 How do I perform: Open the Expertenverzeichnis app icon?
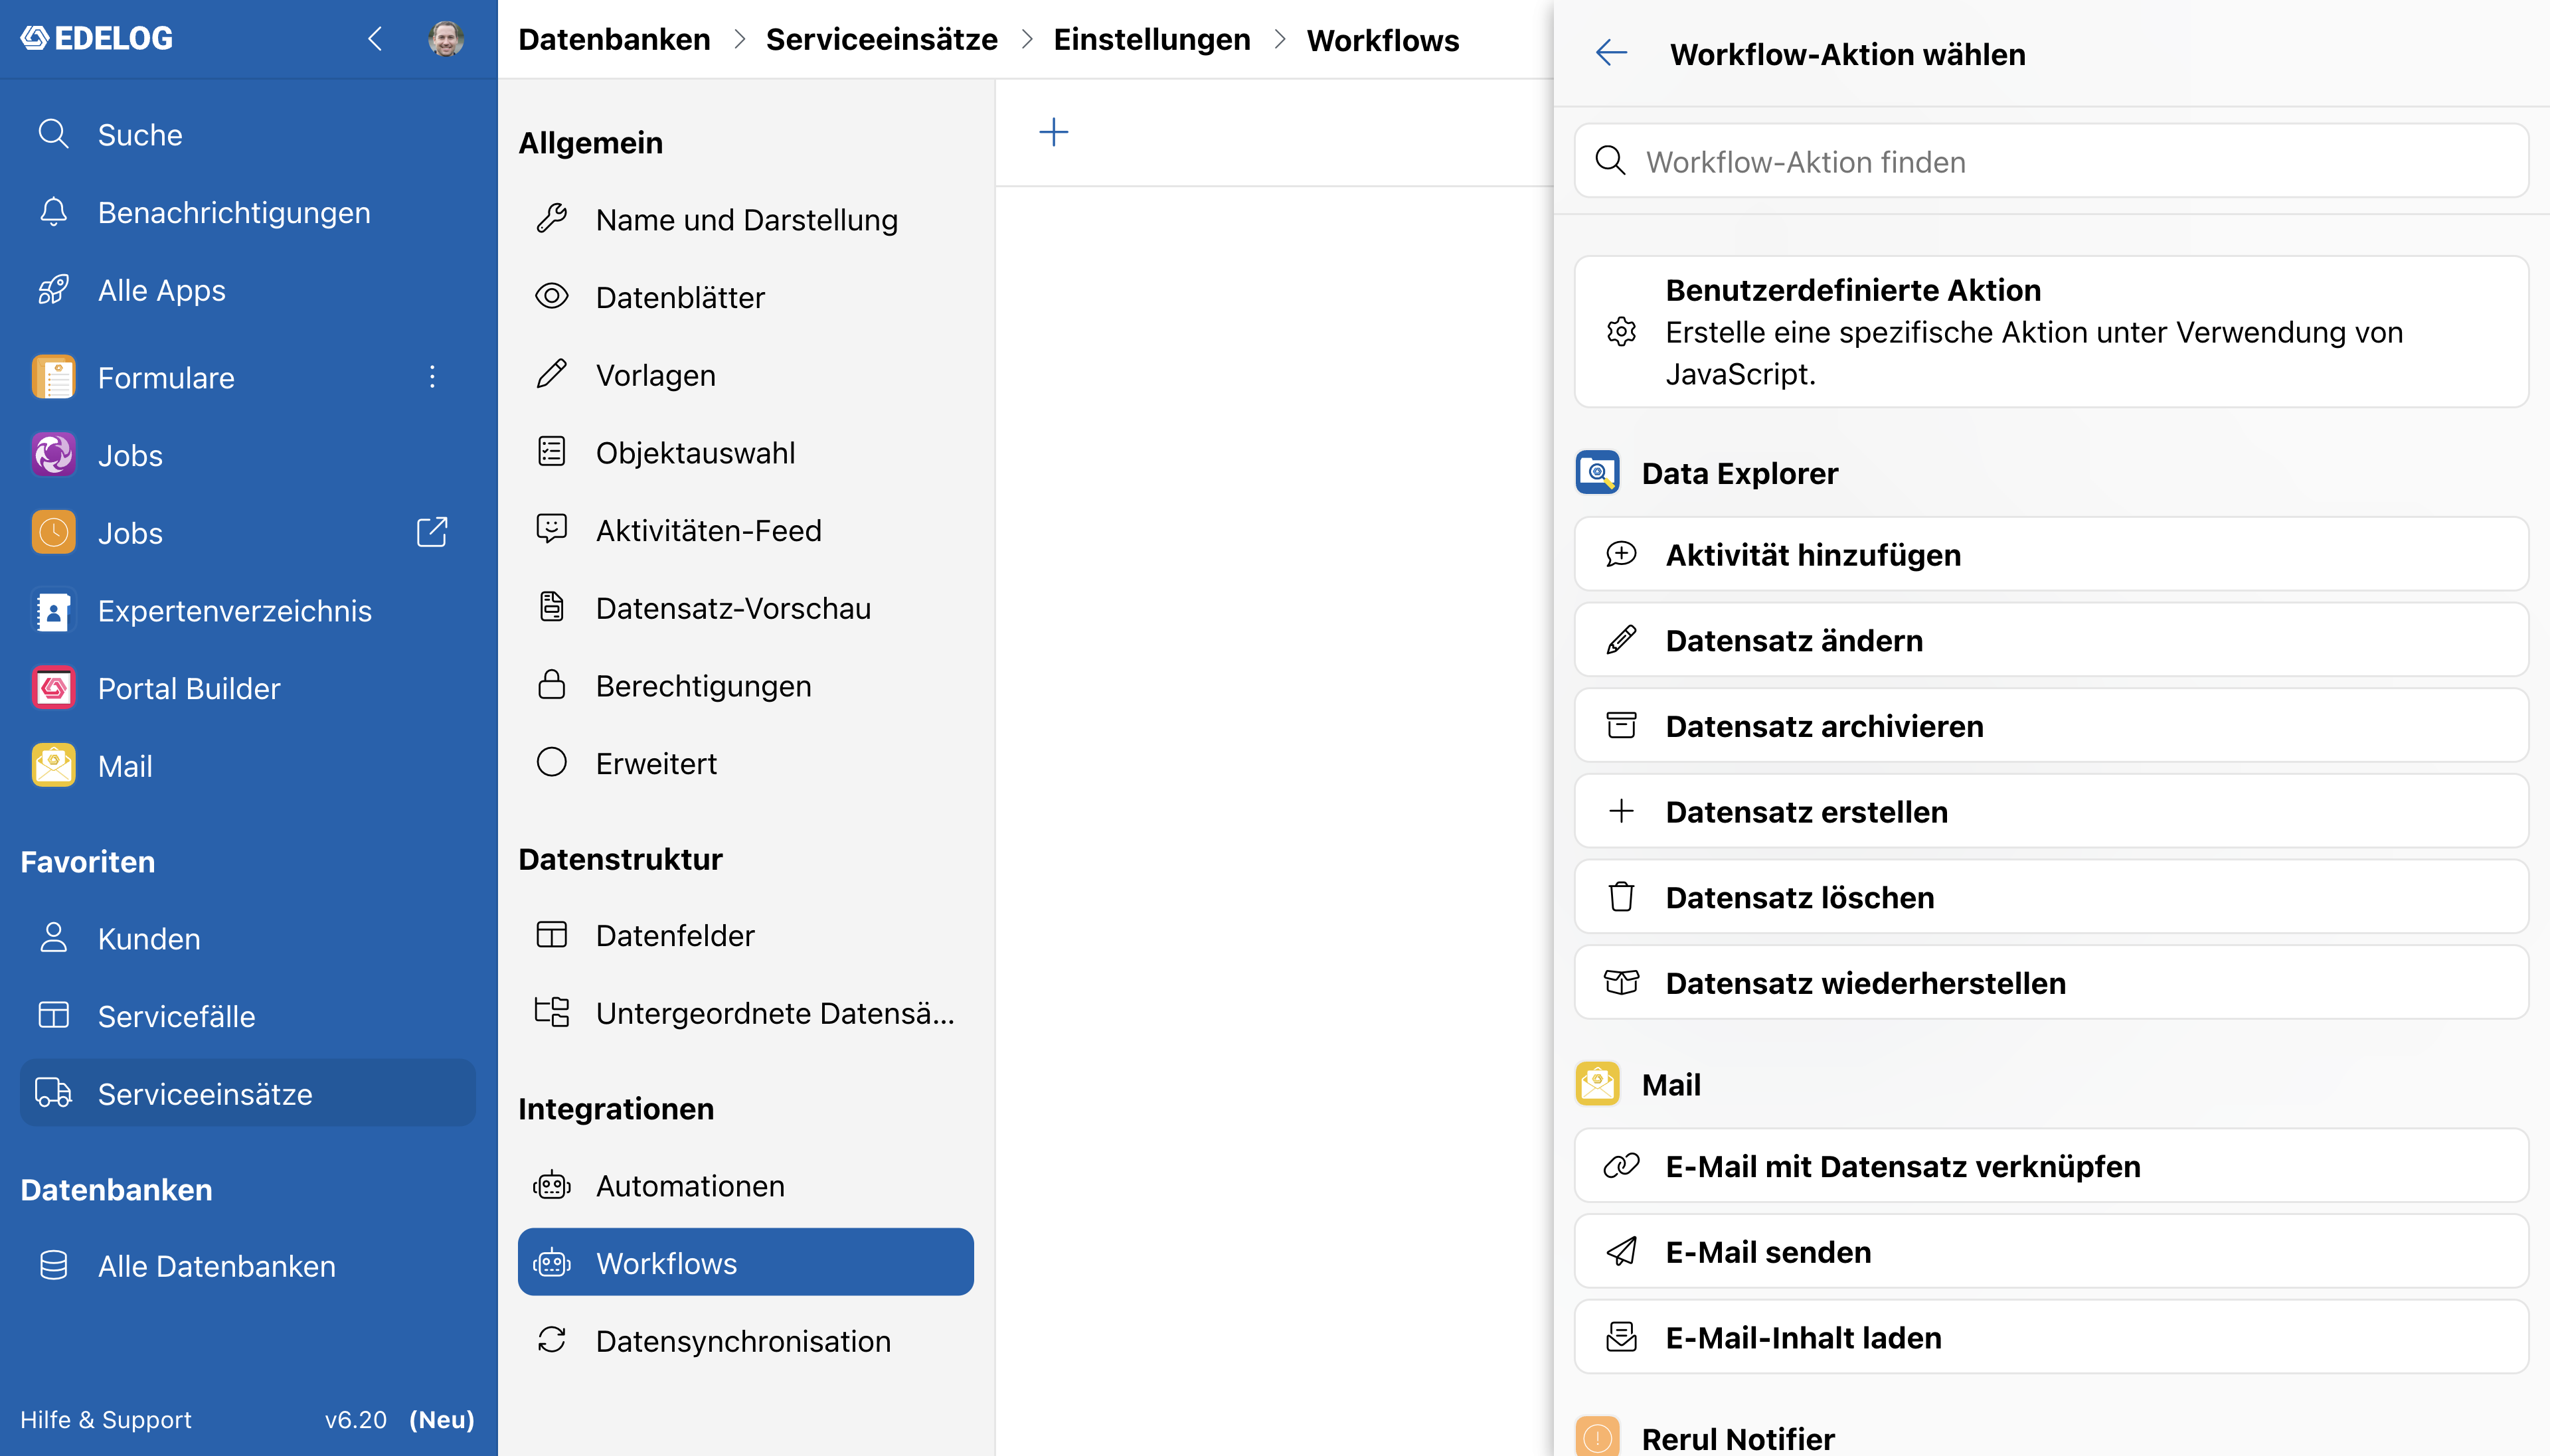pos(53,610)
